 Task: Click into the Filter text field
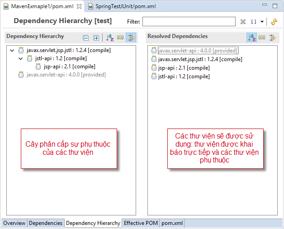189,22
